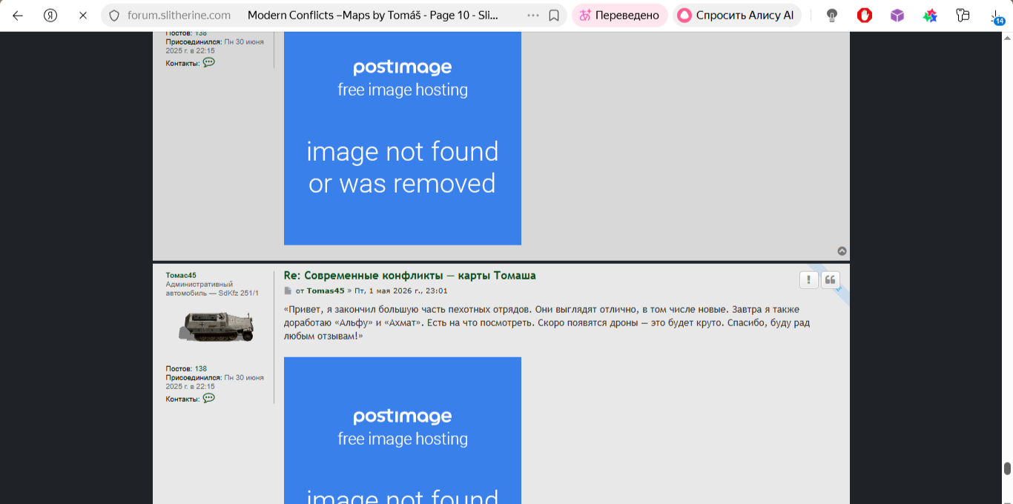This screenshot has width=1013, height=504.
Task: Click the top post contacts speech bubble
Action: pyautogui.click(x=209, y=62)
